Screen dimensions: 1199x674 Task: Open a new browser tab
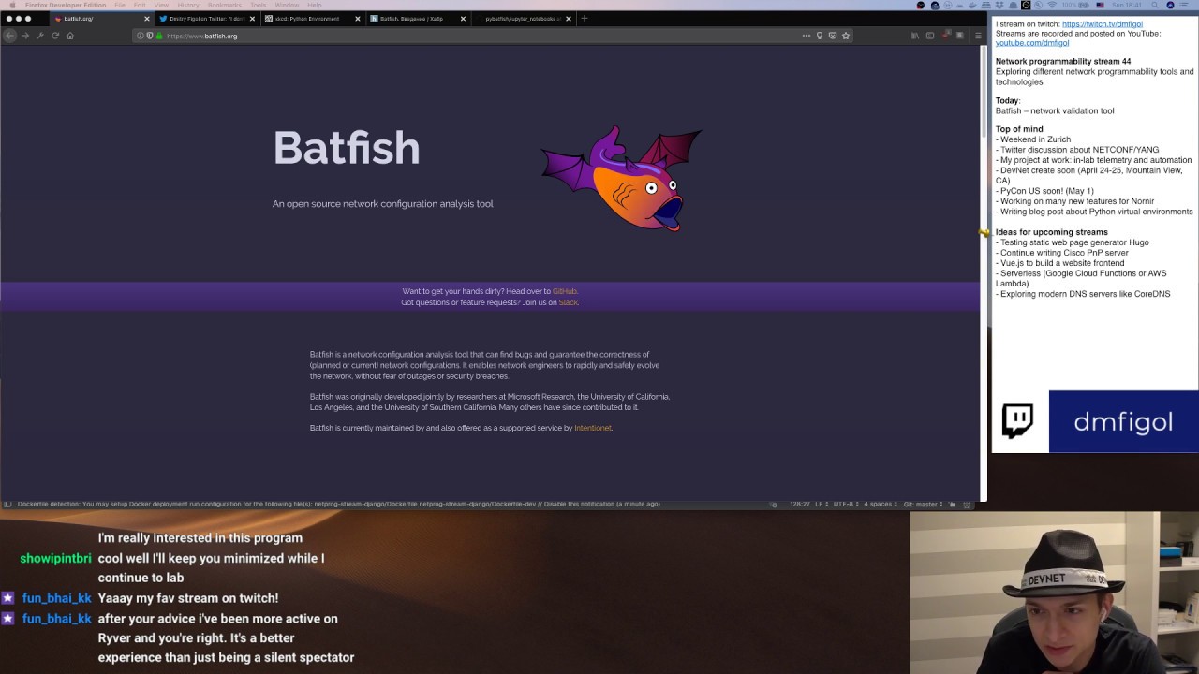coord(585,18)
